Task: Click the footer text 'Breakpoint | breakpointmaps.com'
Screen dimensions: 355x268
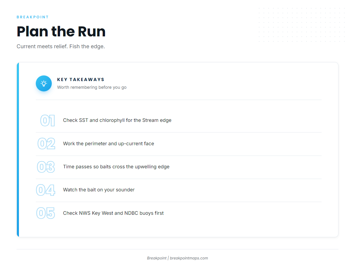Action: (x=177, y=258)
